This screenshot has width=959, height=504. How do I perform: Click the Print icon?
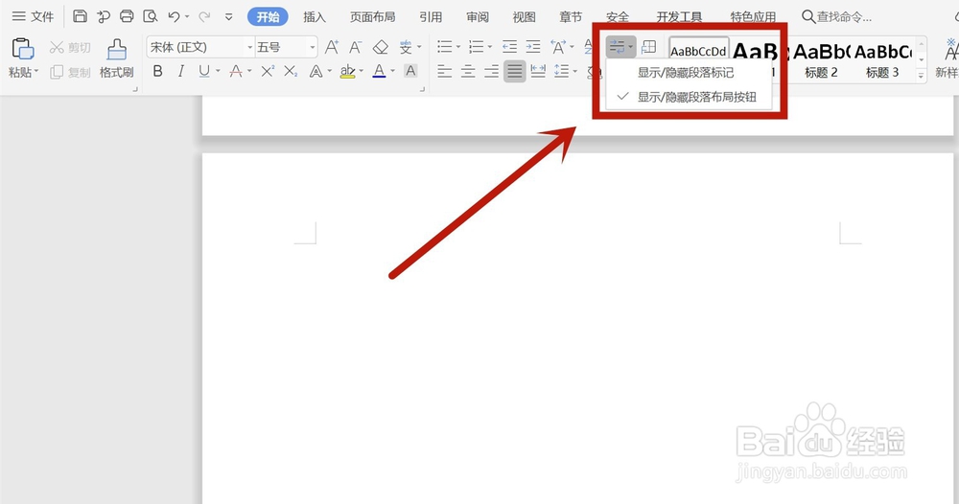127,16
